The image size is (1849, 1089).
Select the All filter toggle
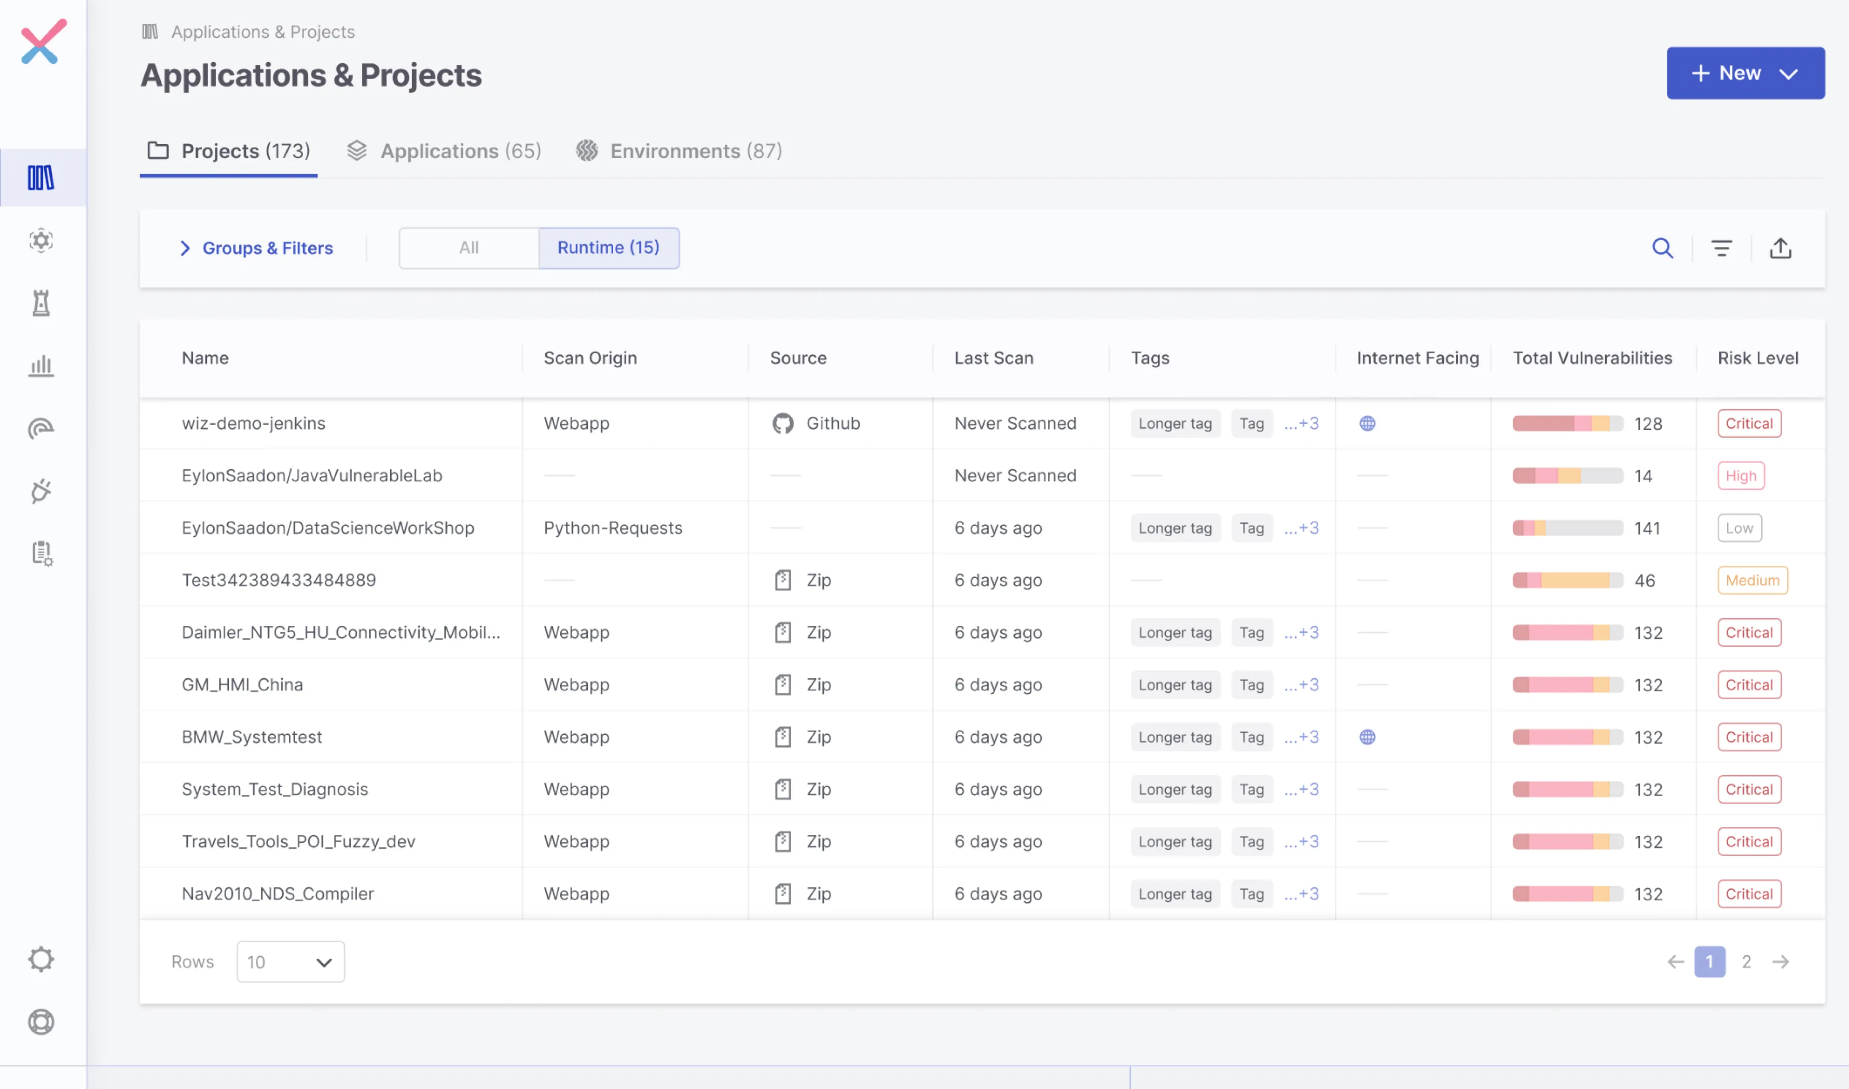[x=468, y=248]
